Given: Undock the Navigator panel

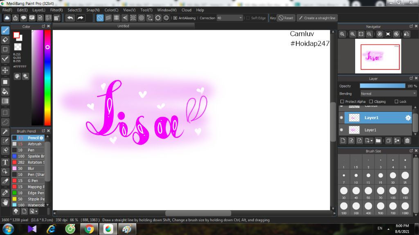Looking at the screenshot, I should (x=411, y=26).
